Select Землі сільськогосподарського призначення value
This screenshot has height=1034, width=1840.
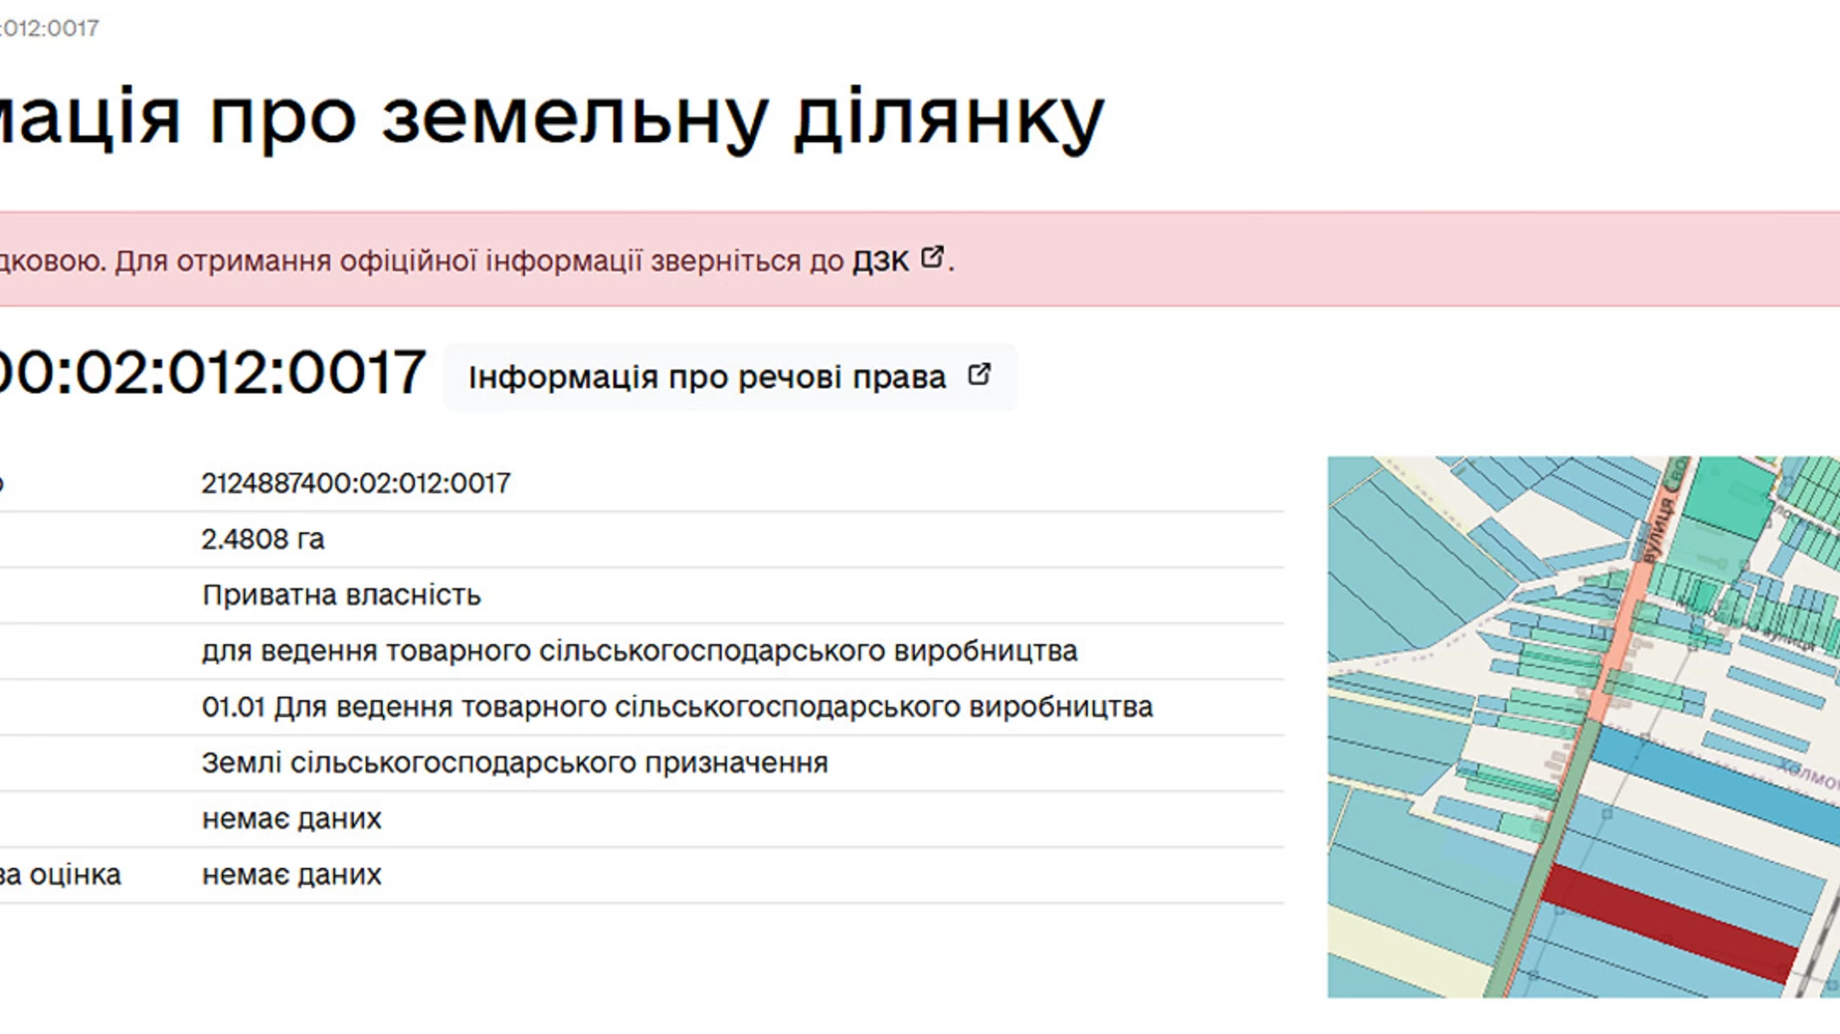[x=514, y=763]
